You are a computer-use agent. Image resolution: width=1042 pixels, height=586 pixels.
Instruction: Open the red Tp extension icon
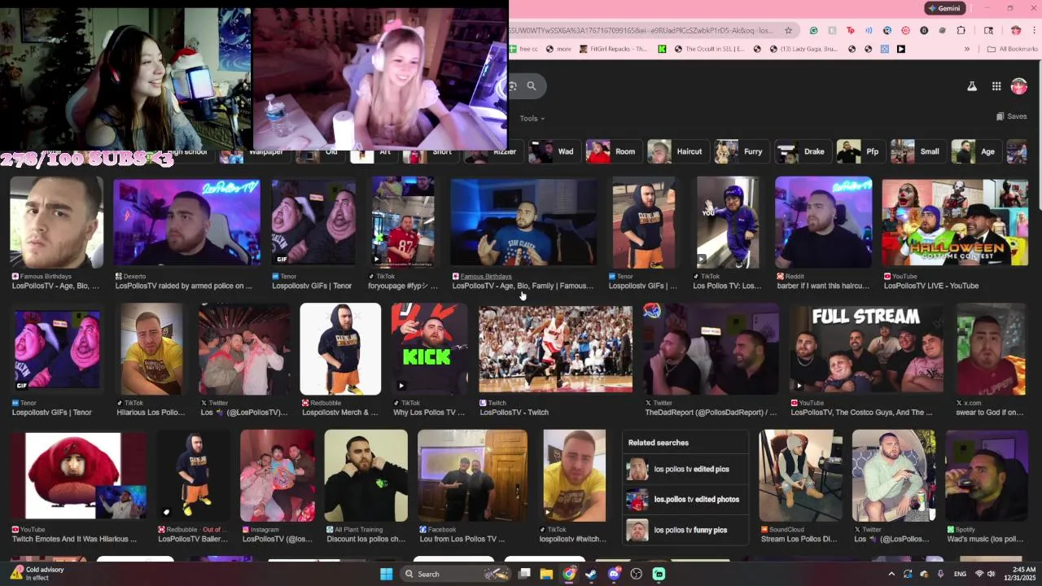851,31
